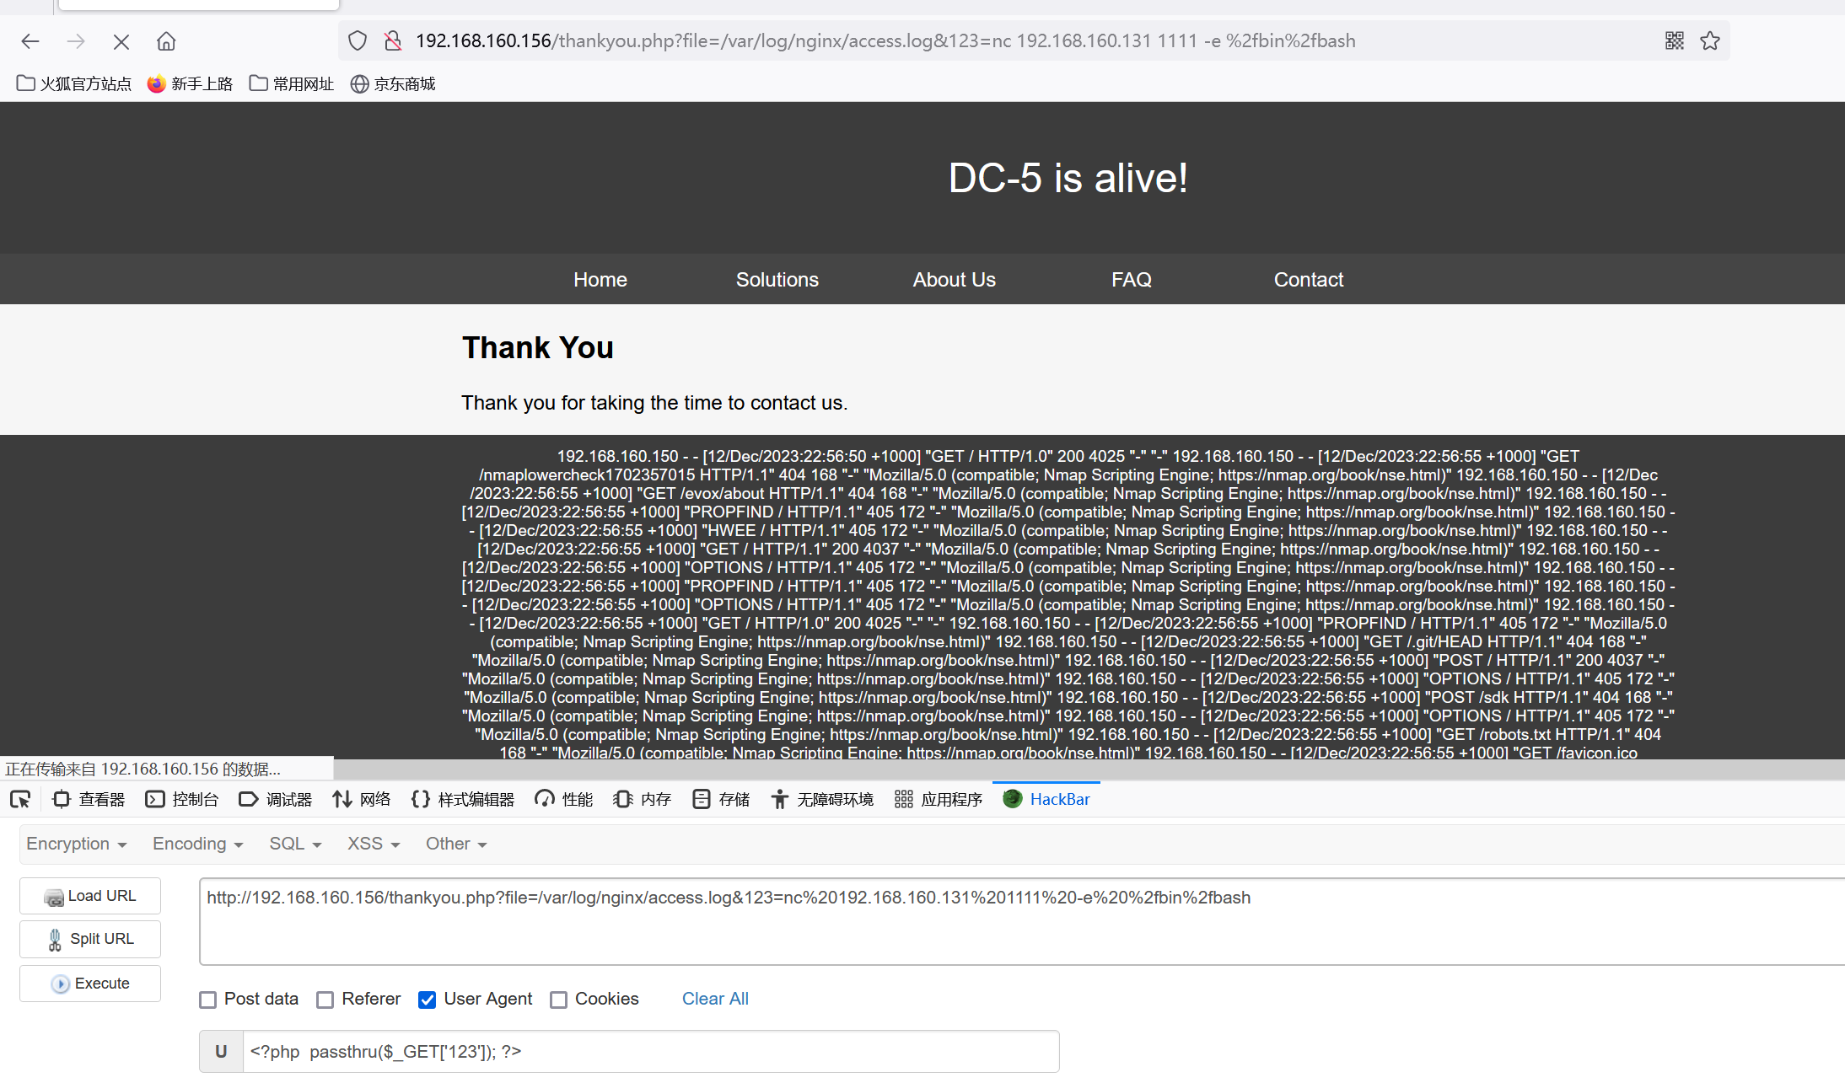
Task: Open the About Us nav link
Action: (x=954, y=279)
